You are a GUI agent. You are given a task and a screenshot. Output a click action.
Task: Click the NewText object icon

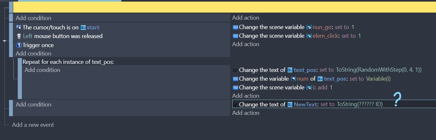tap(290, 105)
